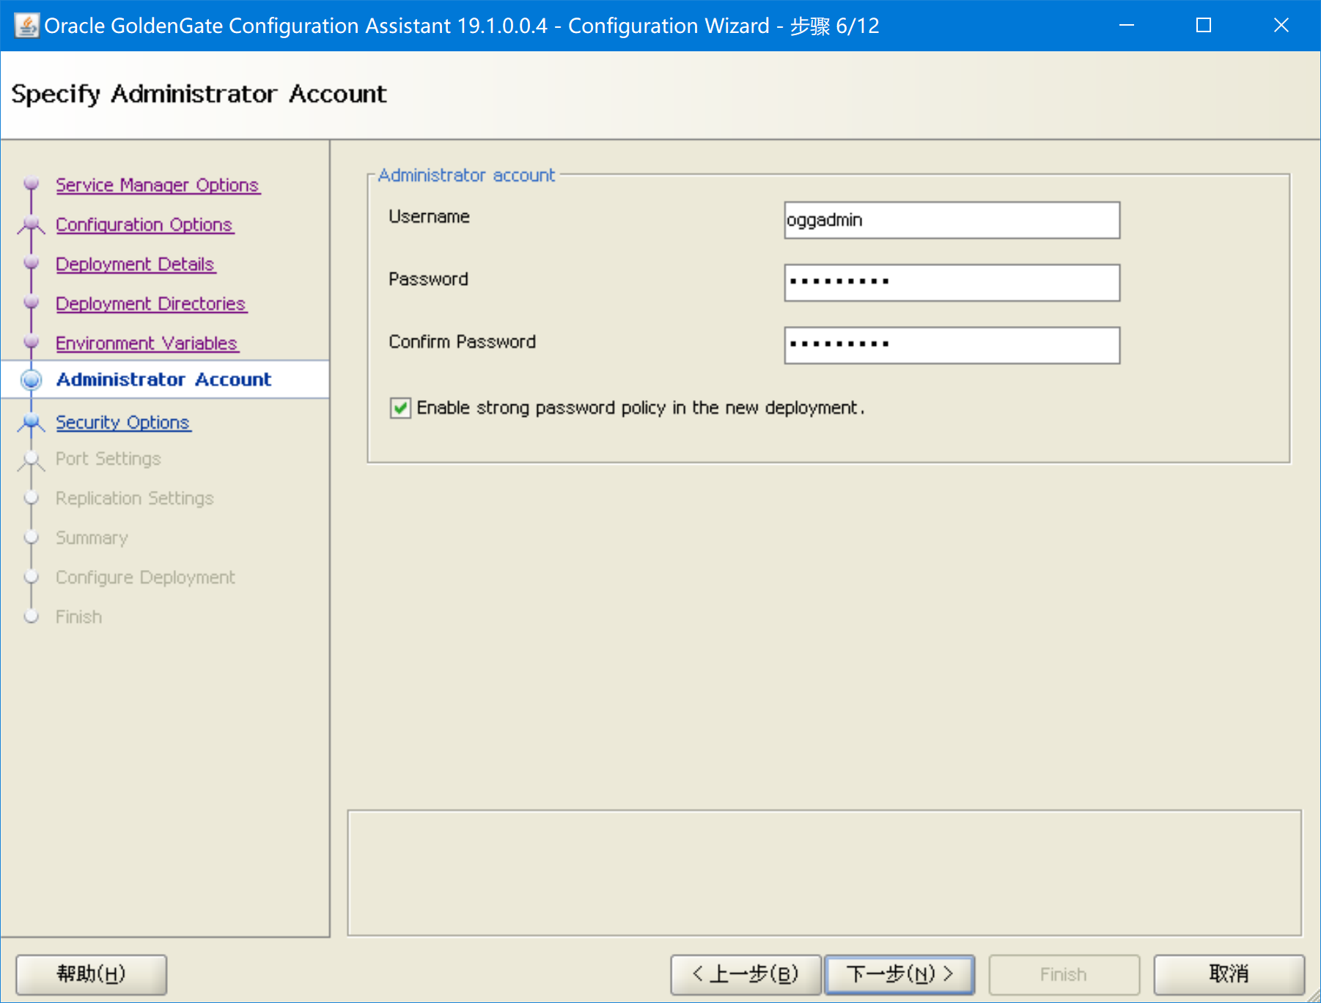
Task: Focus the Username input field
Action: pos(952,220)
